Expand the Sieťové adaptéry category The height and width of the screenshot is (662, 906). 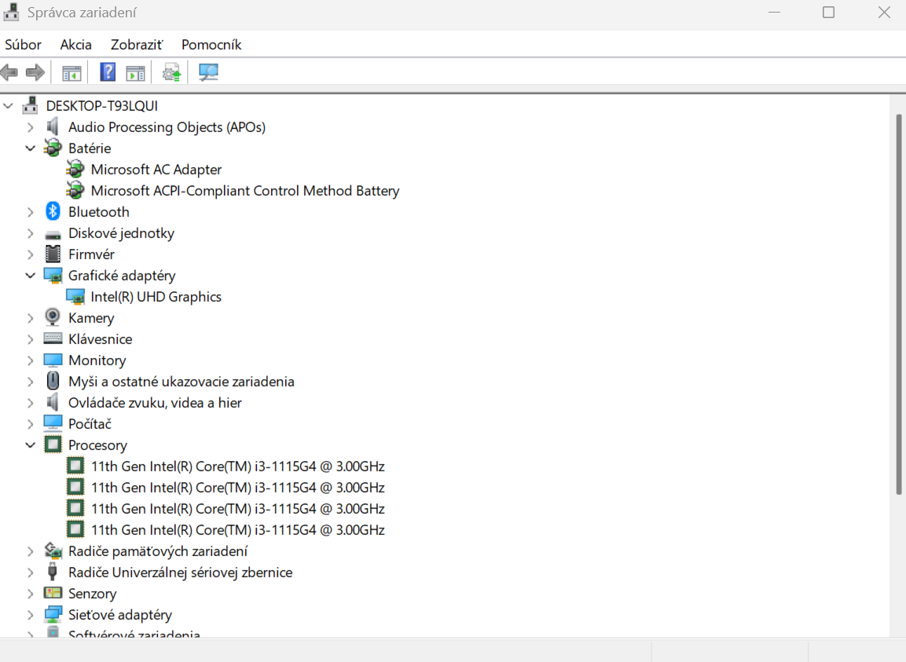tap(30, 614)
